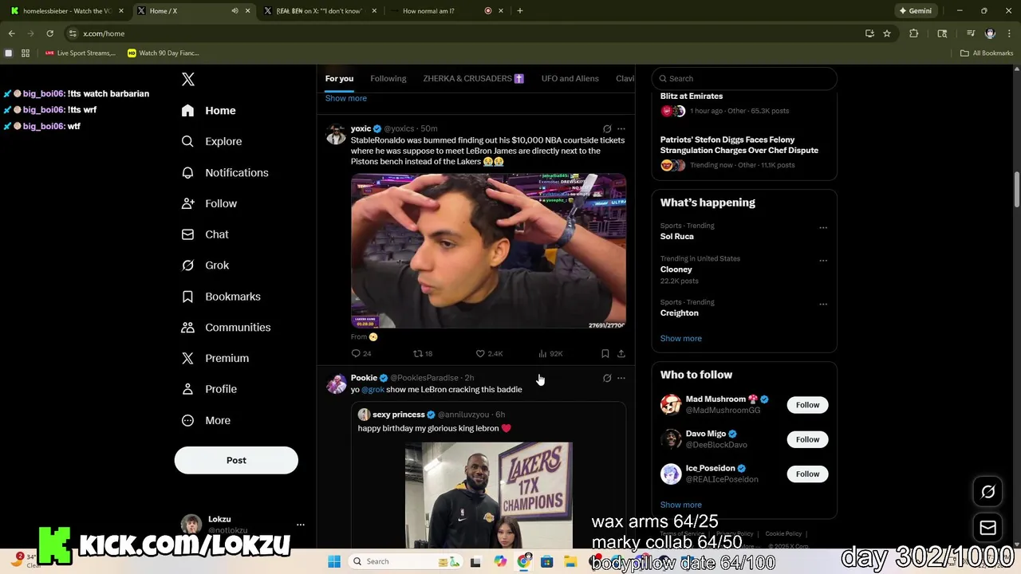Click the X Search box
The width and height of the screenshot is (1021, 574).
coord(744,78)
